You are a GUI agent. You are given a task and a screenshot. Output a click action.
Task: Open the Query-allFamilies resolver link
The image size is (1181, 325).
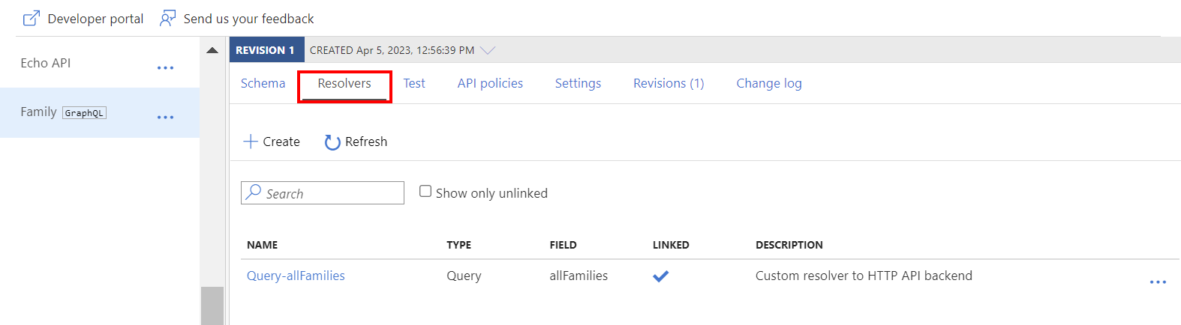(x=296, y=276)
